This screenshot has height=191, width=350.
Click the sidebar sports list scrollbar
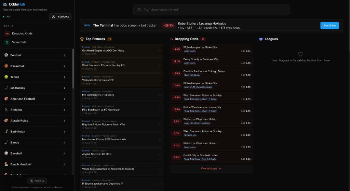click(73, 69)
